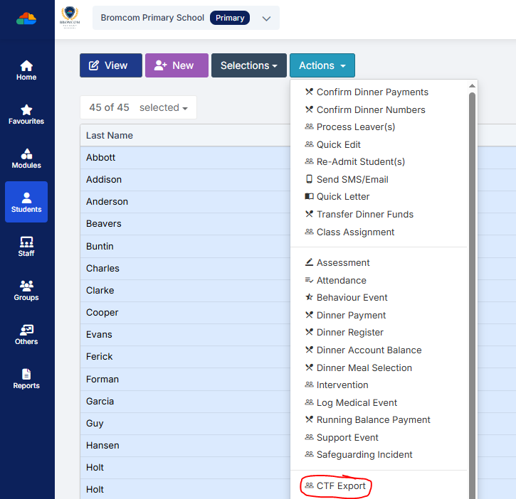Open the Reports sidebar icon
Image resolution: width=516 pixels, height=499 pixels.
tap(26, 378)
